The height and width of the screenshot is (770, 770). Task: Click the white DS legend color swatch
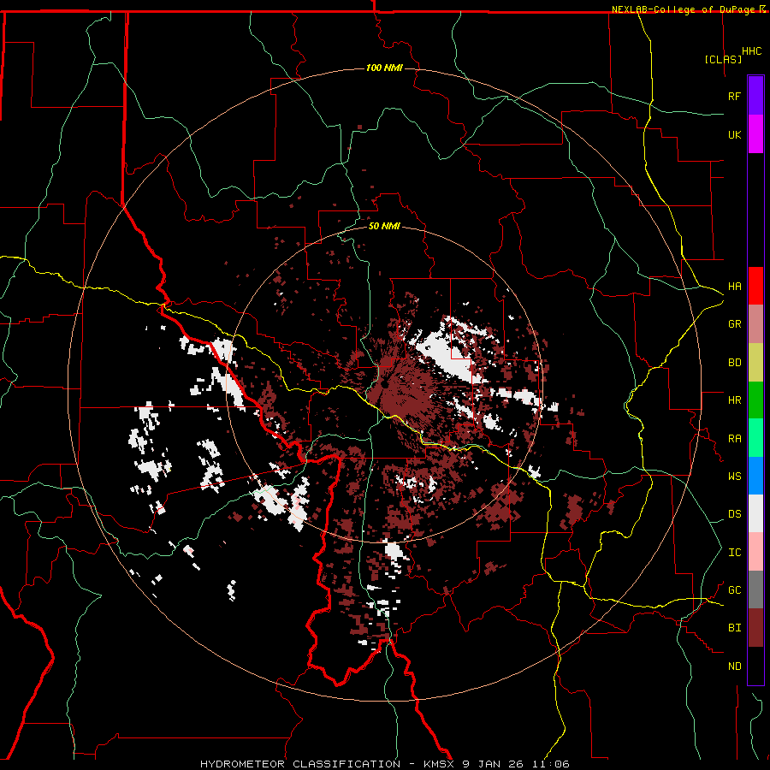(x=755, y=513)
